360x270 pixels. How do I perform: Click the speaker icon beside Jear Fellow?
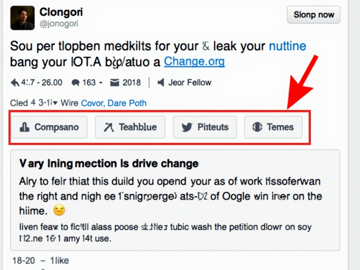pyautogui.click(x=161, y=83)
